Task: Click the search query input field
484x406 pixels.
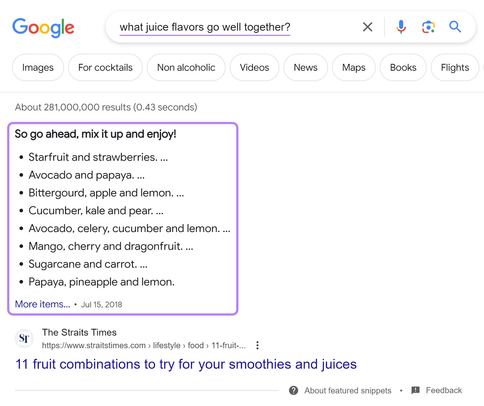Action: click(205, 27)
